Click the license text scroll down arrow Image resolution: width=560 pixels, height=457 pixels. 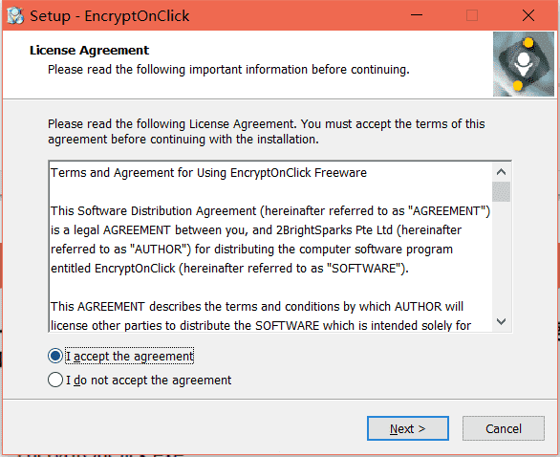[x=501, y=321]
